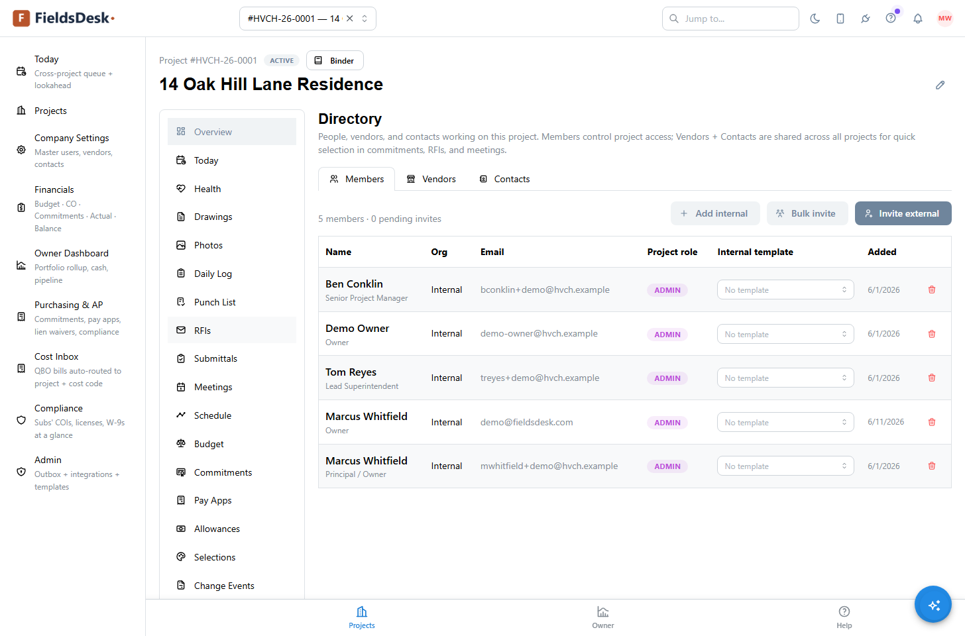
Task: Expand the project selector dropdown
Action: [365, 19]
